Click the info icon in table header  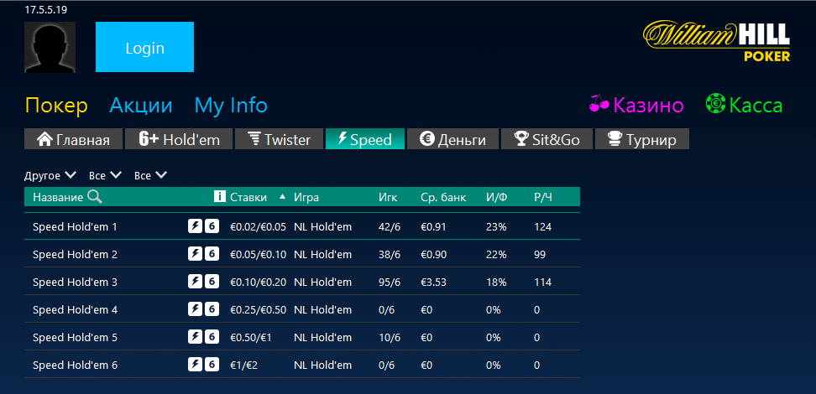click(220, 196)
